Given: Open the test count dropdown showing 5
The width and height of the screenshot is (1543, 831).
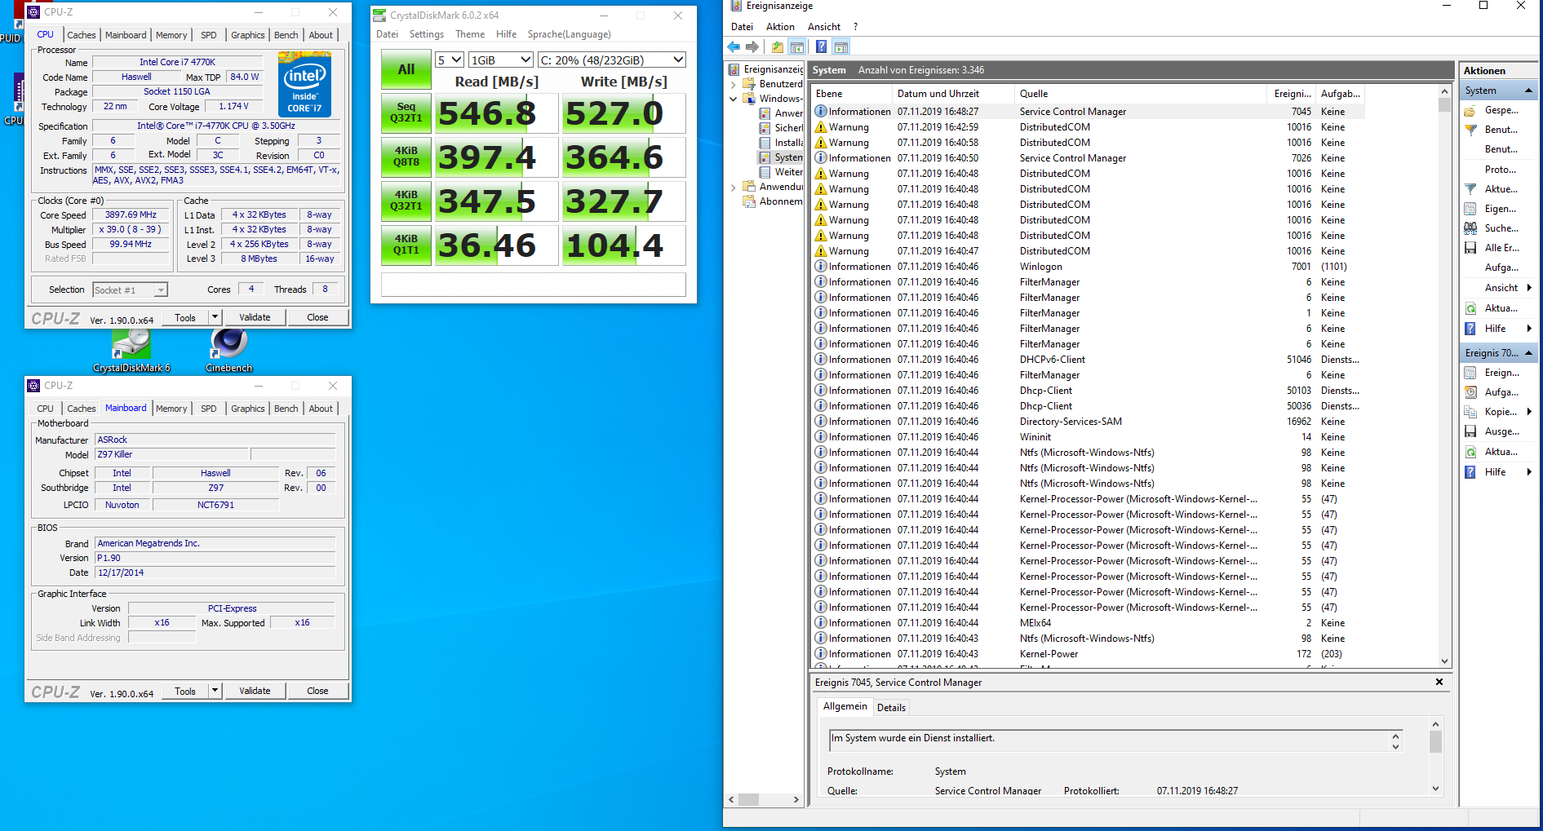Looking at the screenshot, I should (449, 60).
